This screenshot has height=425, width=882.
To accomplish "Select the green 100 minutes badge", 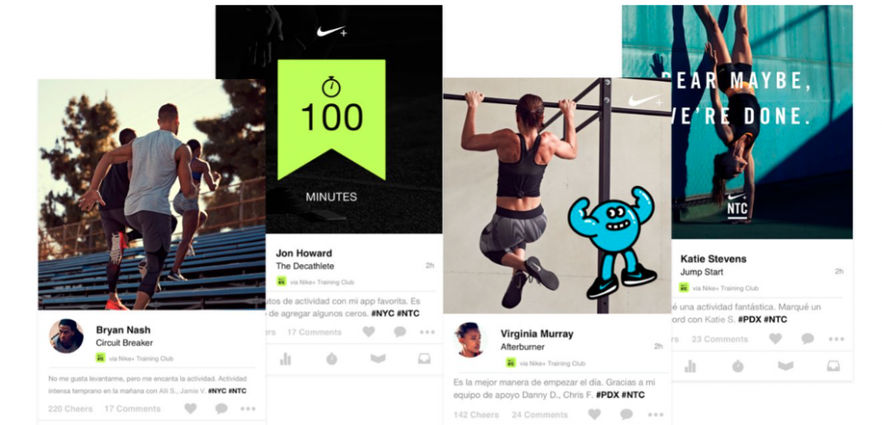I will coord(332,120).
